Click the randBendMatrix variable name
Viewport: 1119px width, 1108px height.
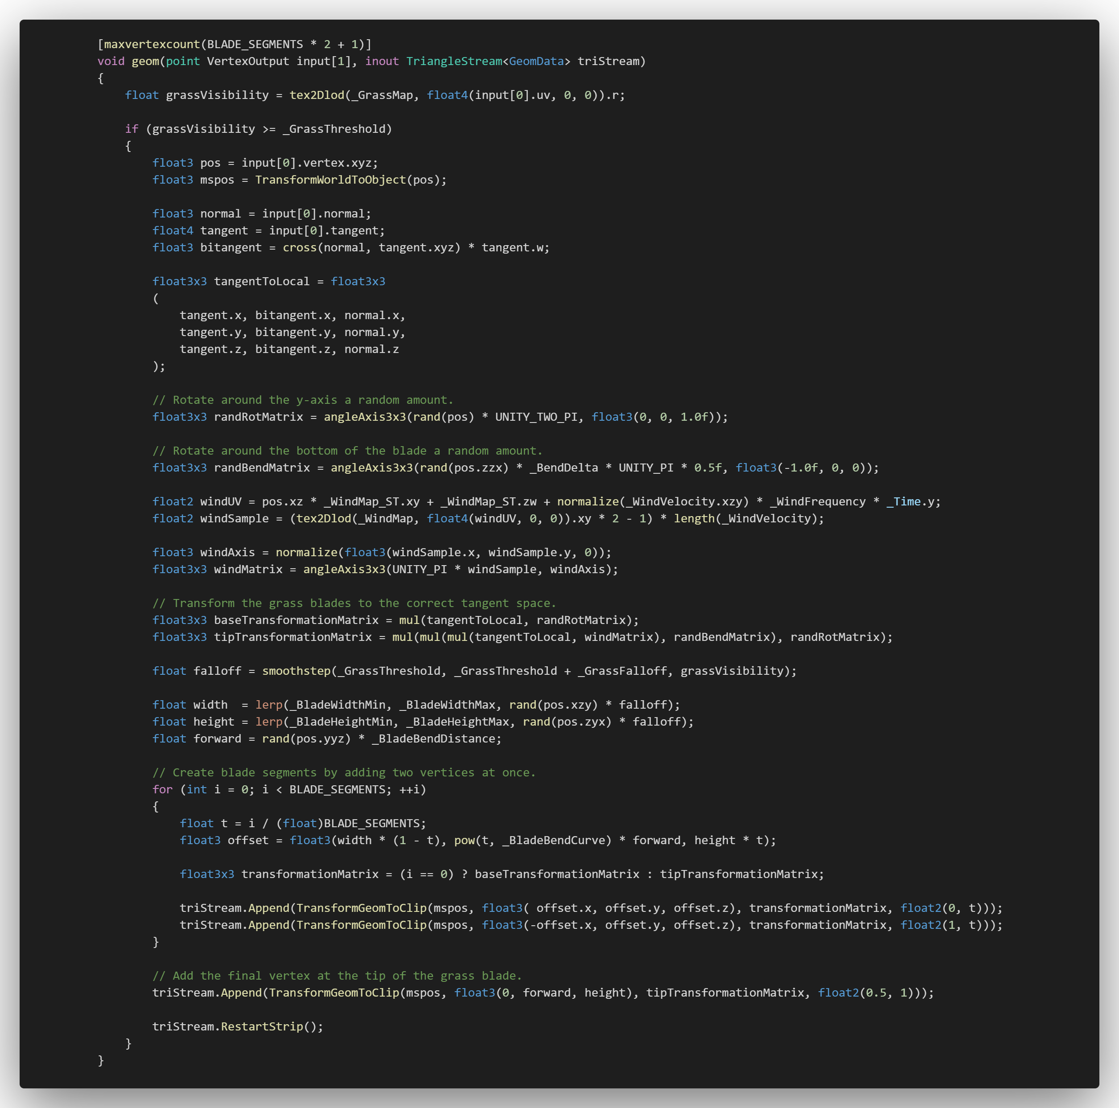tap(262, 468)
